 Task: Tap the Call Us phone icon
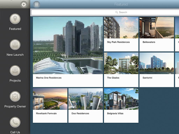pos(15,122)
